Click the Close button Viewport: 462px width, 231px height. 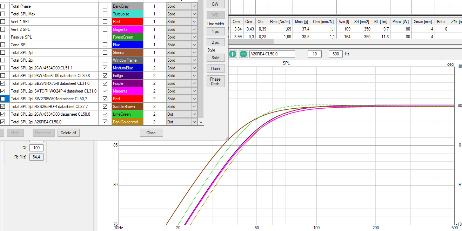click(x=151, y=133)
